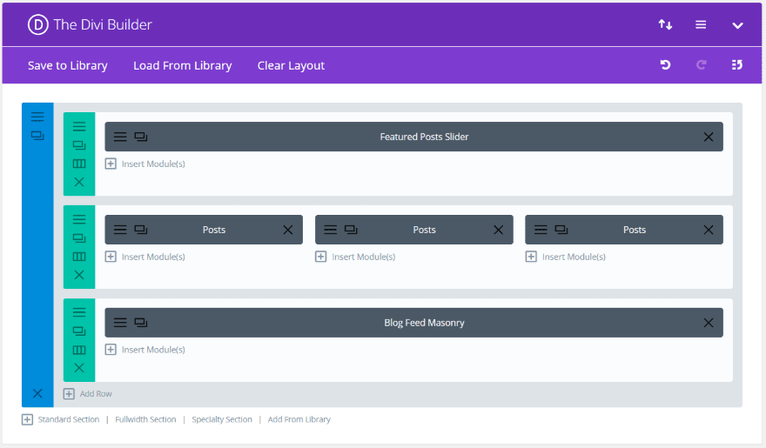Collapse the Divi Builder panel chevron
Viewport: 766px width, 448px height.
pos(737,25)
